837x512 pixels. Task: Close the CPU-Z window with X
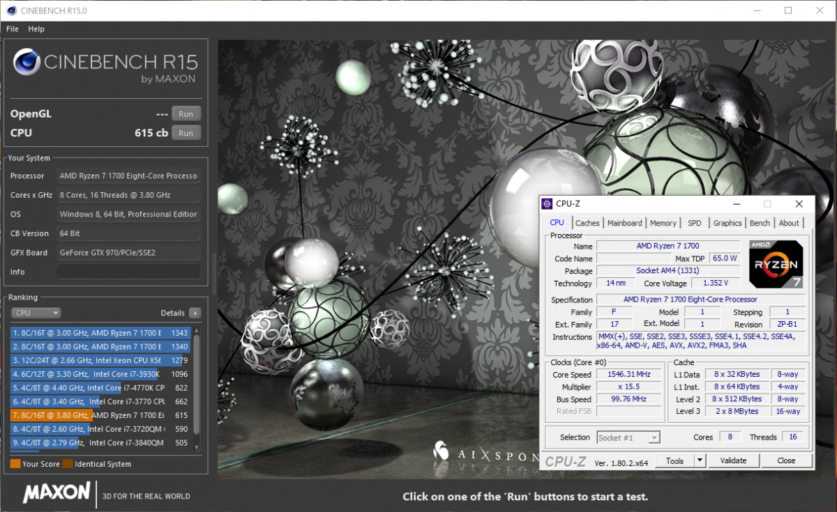click(799, 203)
